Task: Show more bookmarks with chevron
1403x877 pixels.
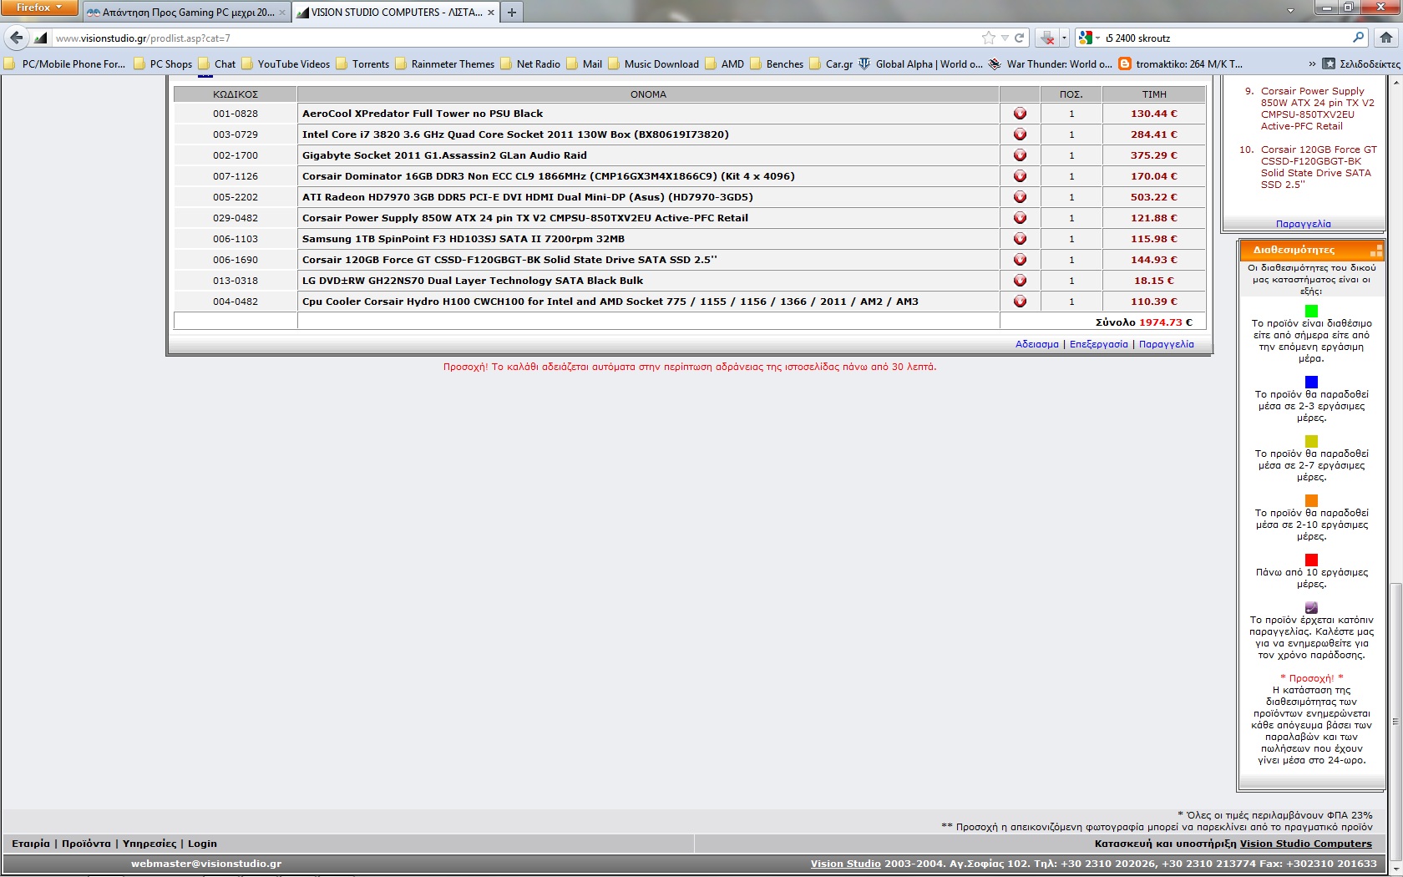Action: 1312,63
